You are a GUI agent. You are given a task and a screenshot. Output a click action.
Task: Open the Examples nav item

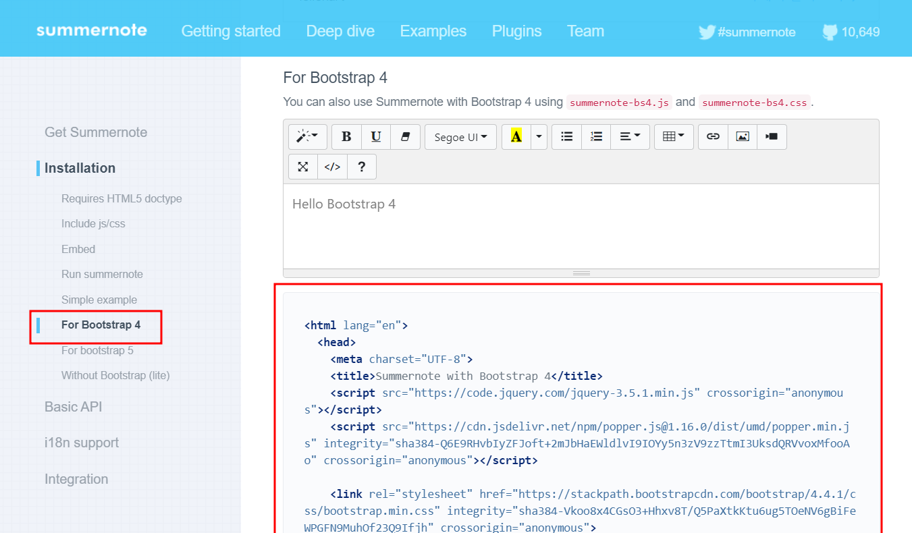coord(433,31)
